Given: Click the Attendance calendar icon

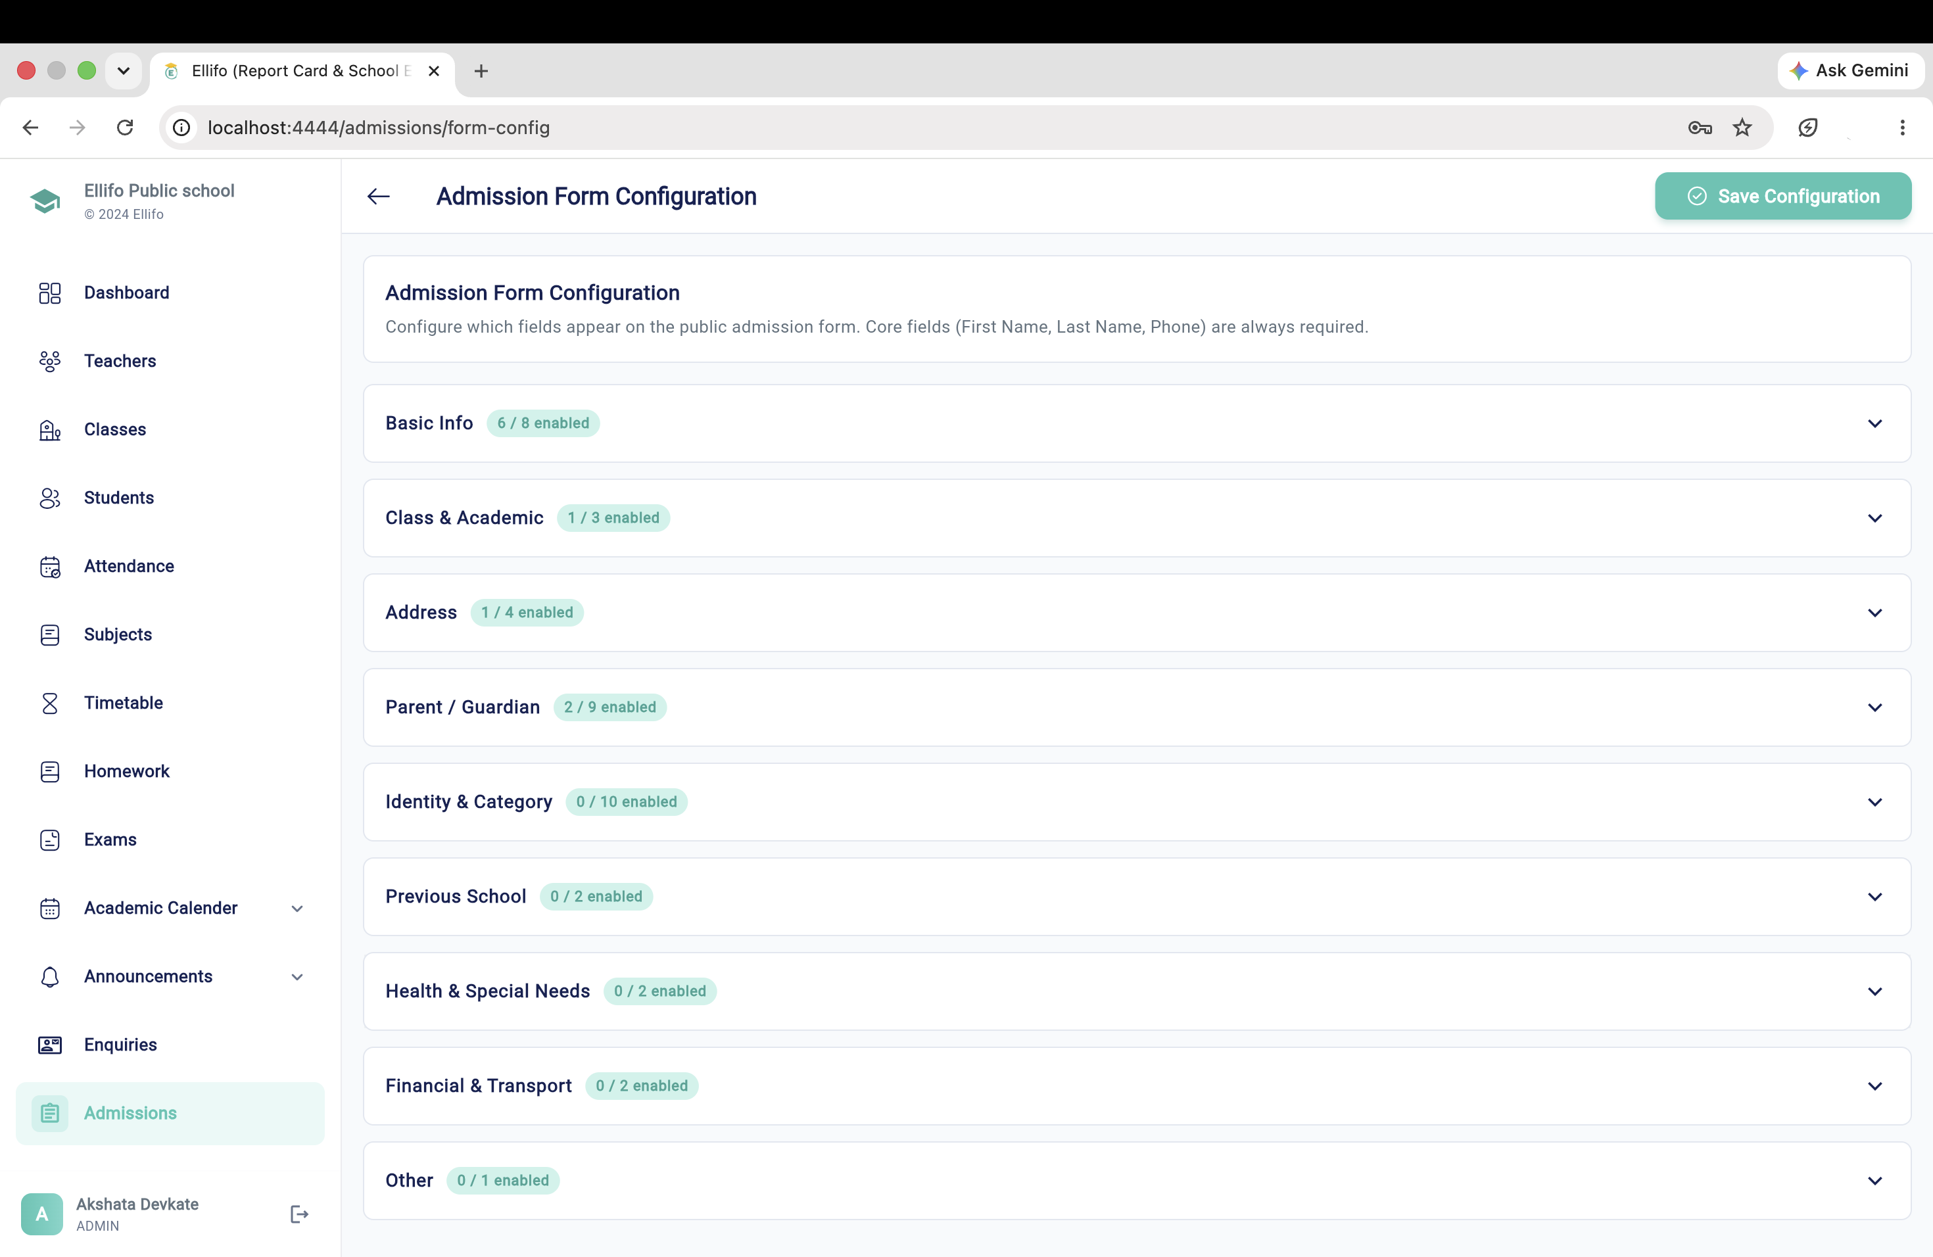Looking at the screenshot, I should tap(49, 567).
